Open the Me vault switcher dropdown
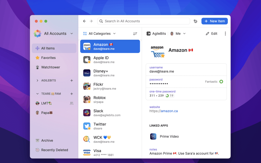The height and width of the screenshot is (163, 261). point(178,33)
